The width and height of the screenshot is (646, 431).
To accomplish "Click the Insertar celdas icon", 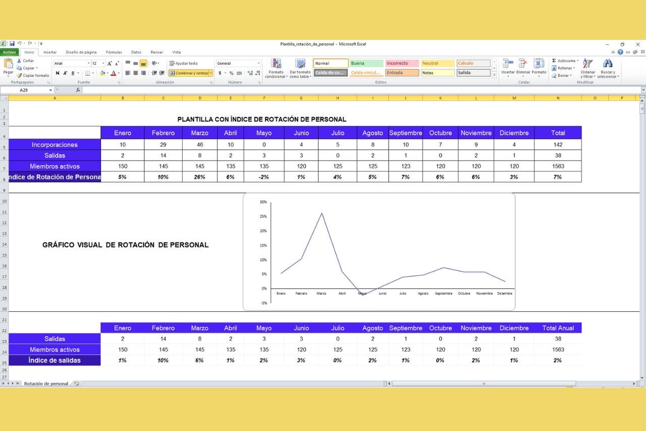I will point(508,64).
